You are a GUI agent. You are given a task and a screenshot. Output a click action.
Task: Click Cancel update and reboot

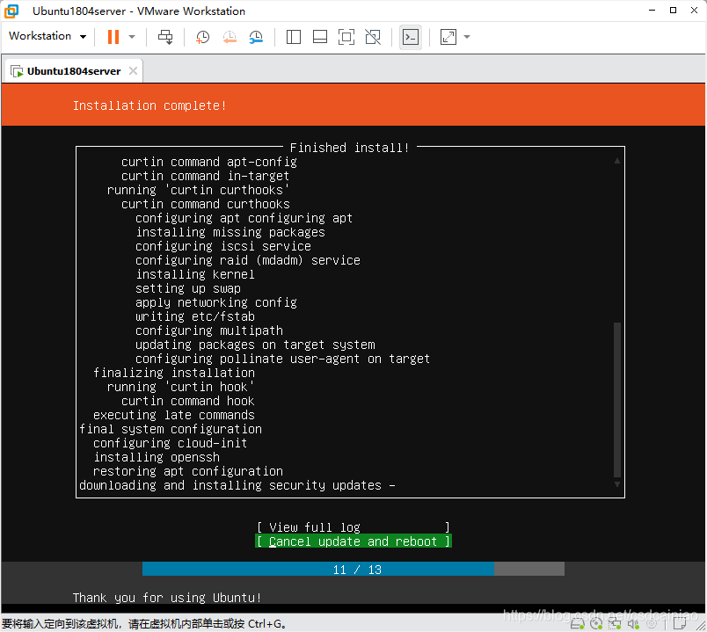(x=353, y=541)
